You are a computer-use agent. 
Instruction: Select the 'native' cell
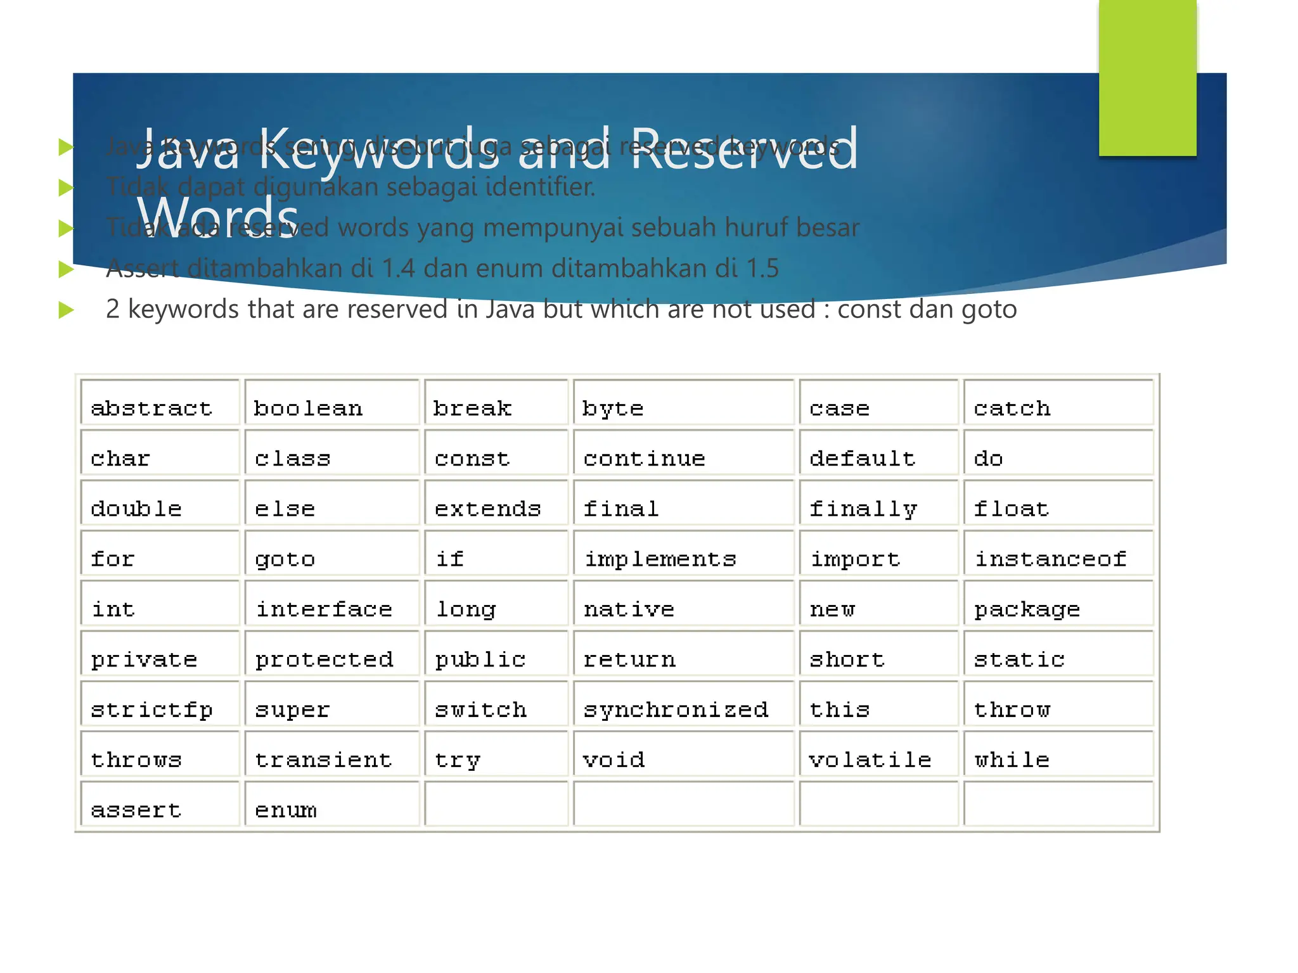point(683,602)
